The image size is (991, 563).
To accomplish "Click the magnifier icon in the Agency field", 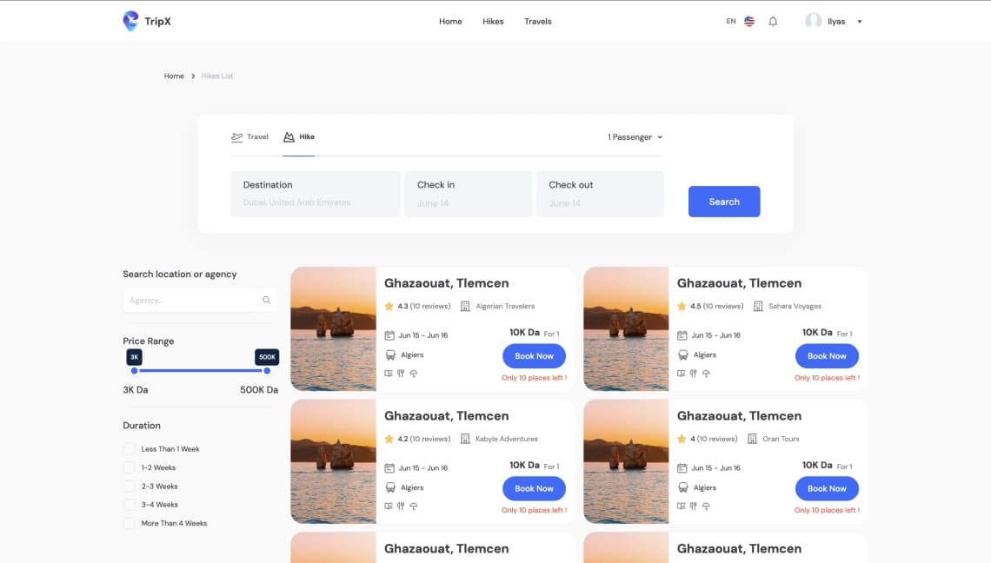I will tap(266, 300).
